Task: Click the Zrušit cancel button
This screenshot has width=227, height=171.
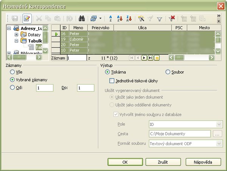Action: point(163,162)
